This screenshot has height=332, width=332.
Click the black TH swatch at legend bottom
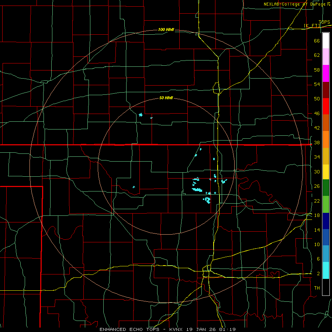(x=326, y=287)
